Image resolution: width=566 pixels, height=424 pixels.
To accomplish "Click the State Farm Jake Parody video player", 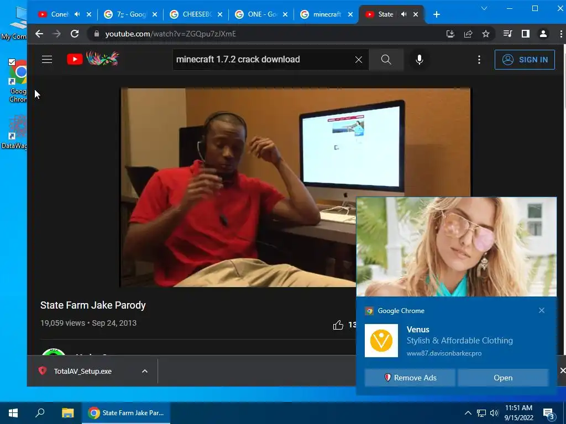I will (295, 188).
